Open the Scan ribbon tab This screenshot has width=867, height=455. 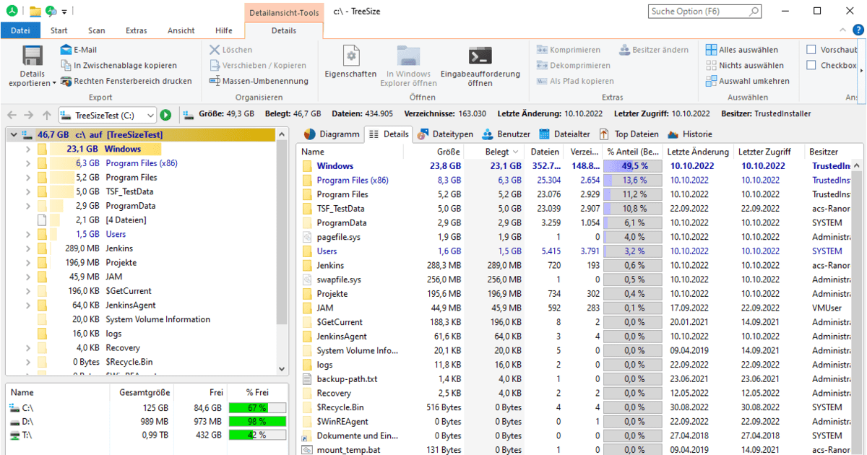[x=97, y=30]
